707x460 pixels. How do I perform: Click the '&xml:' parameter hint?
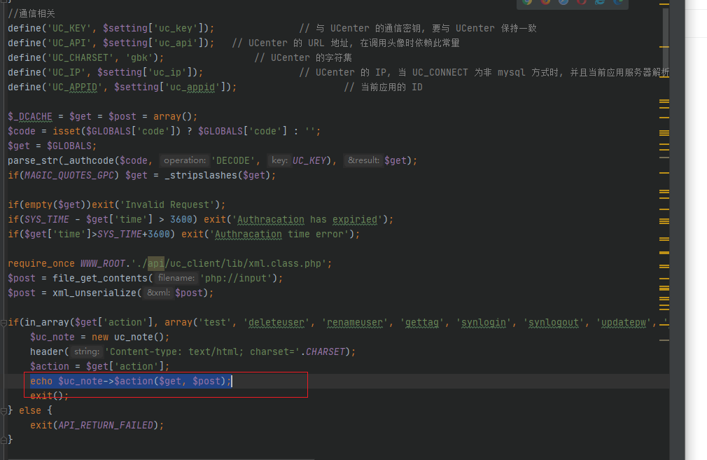(x=159, y=293)
